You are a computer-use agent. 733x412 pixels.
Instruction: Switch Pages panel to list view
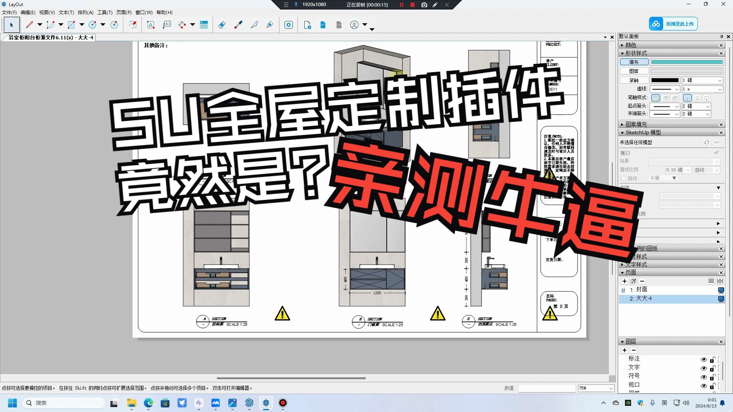[x=711, y=281]
